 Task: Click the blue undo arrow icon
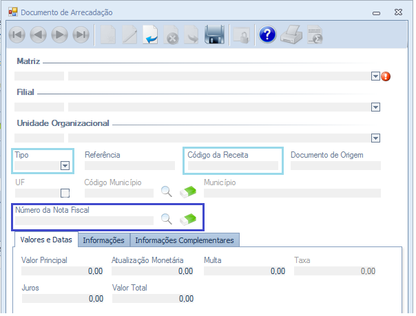click(151, 34)
